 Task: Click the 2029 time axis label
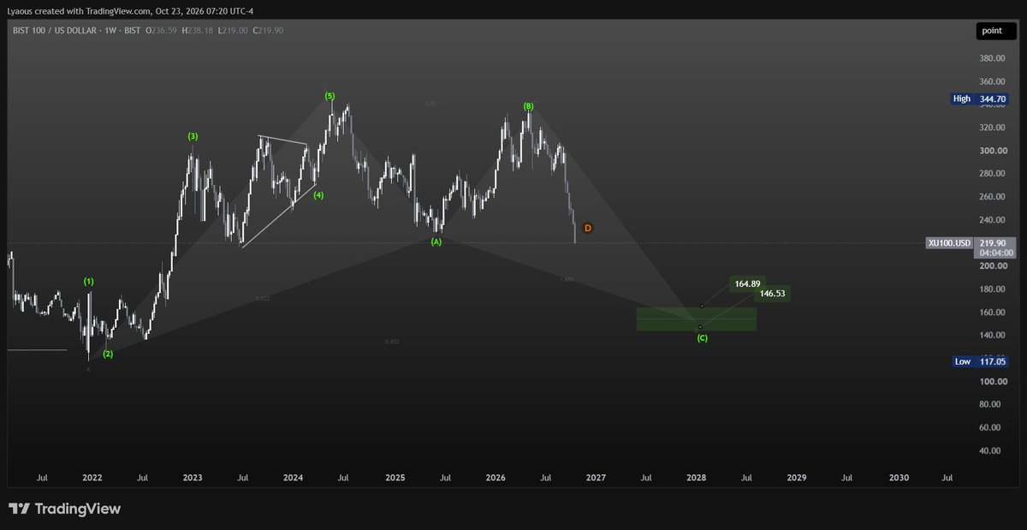click(797, 478)
